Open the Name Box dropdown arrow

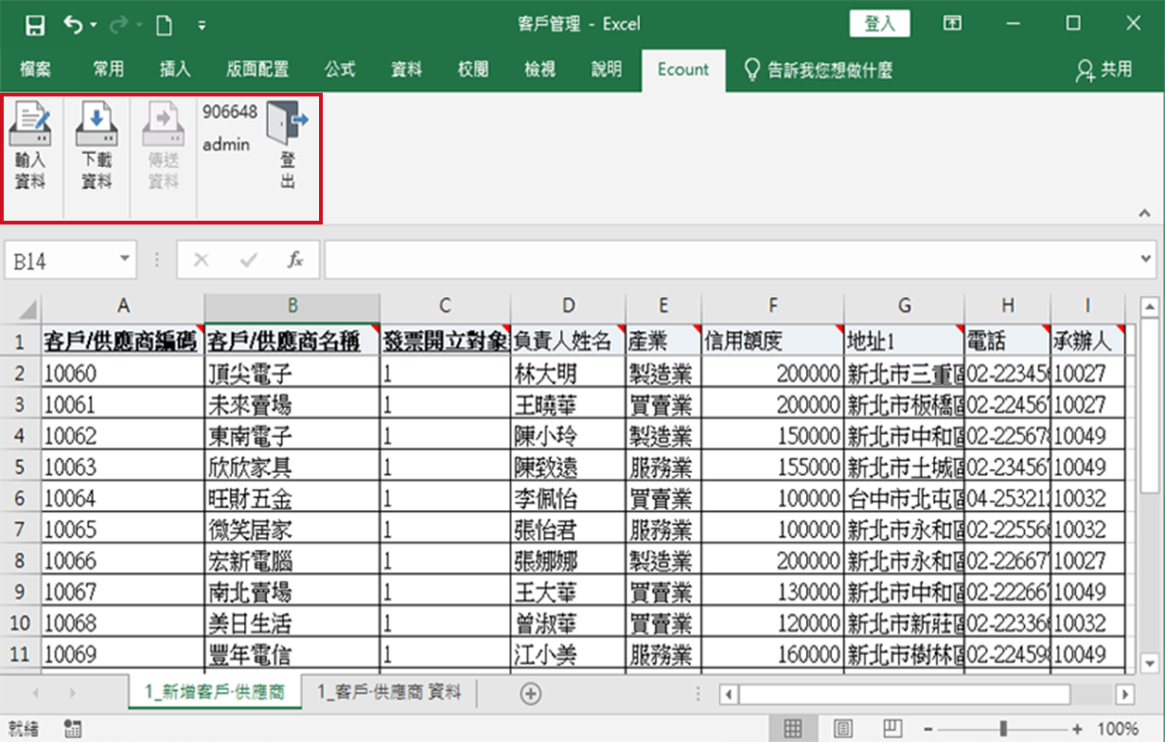[124, 261]
